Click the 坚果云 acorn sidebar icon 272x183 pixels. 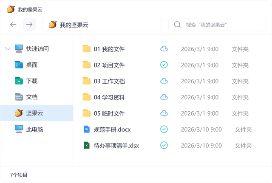[x=19, y=113]
